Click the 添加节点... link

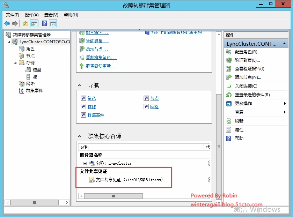97,49
